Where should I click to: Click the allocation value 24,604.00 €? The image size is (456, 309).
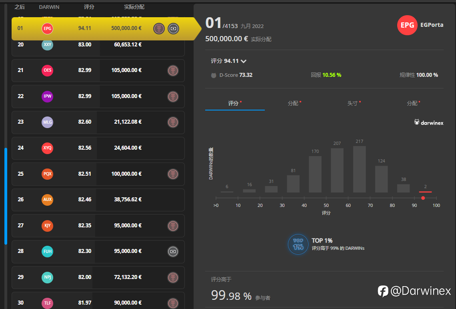pyautogui.click(x=128, y=148)
